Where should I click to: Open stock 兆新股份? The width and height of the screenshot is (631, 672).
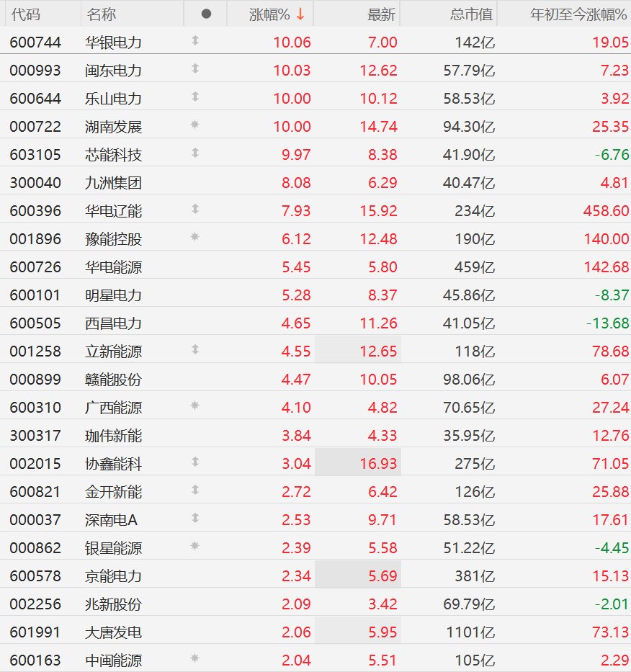(x=113, y=604)
